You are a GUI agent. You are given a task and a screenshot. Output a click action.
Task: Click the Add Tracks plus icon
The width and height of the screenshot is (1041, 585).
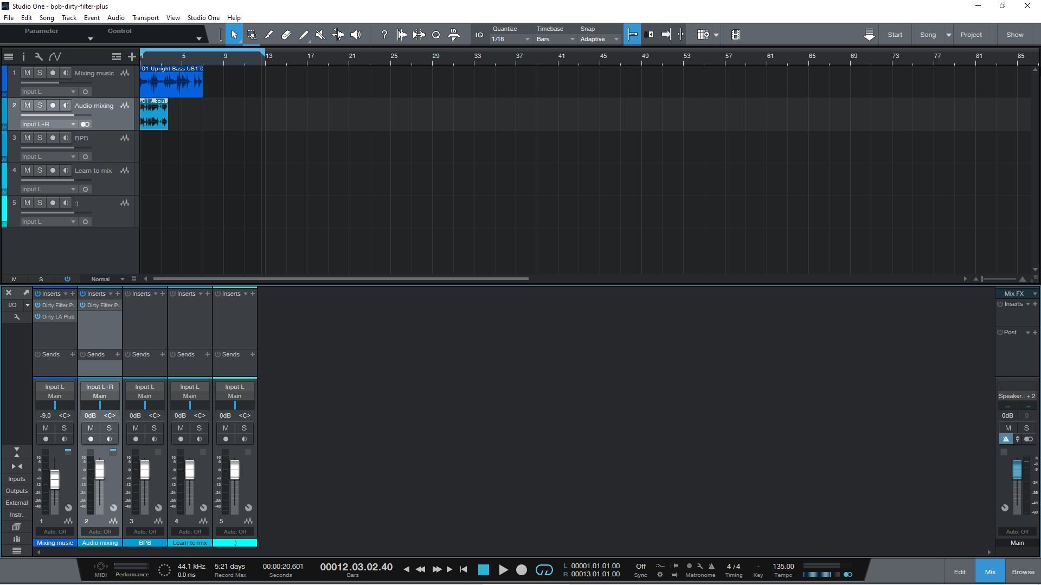[x=132, y=56]
